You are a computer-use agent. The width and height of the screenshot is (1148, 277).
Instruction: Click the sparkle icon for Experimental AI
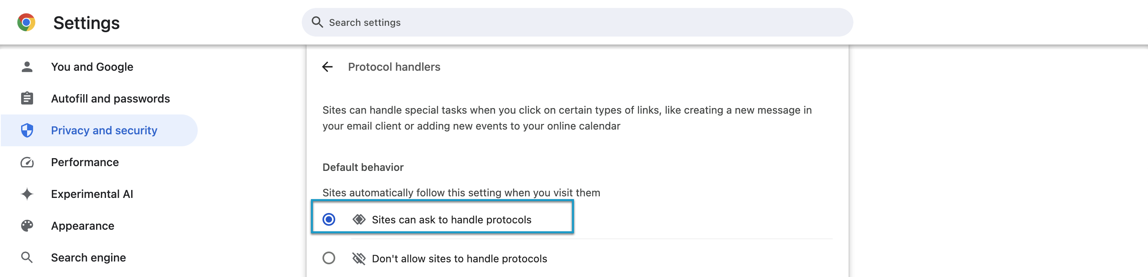[27, 194]
